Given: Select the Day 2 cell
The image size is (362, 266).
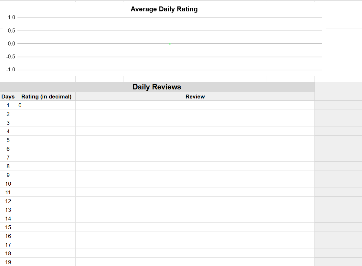Looking at the screenshot, I should point(8,114).
